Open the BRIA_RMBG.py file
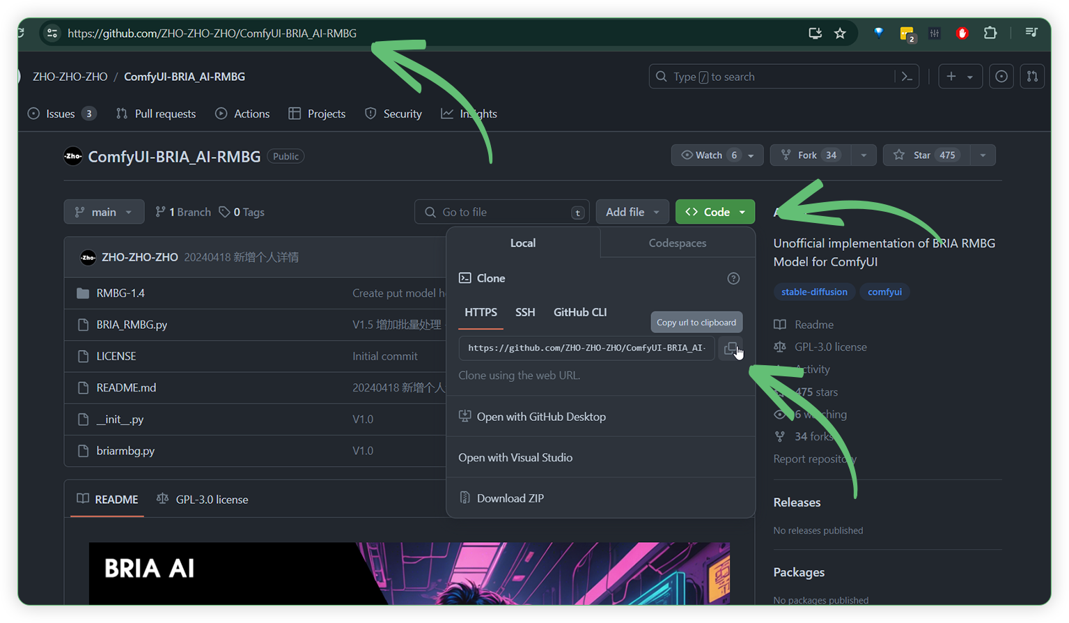 point(132,325)
